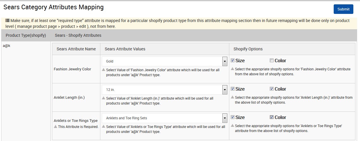Expand the Anklet Length '12 in.' dropdown
Viewport: 360px width, 141px height.
[225, 90]
